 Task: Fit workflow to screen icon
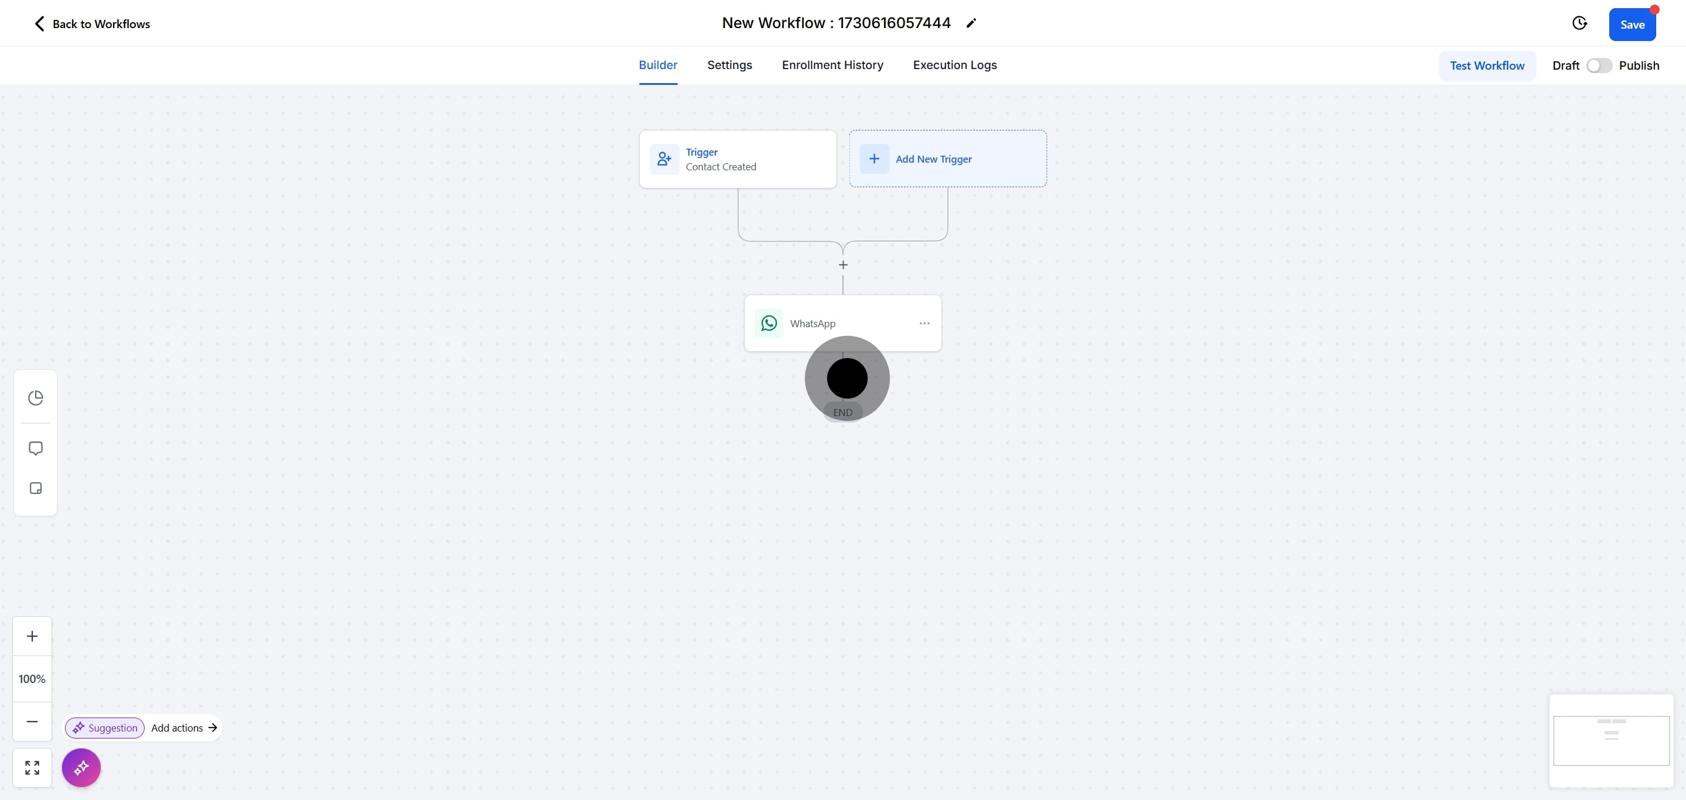32,767
